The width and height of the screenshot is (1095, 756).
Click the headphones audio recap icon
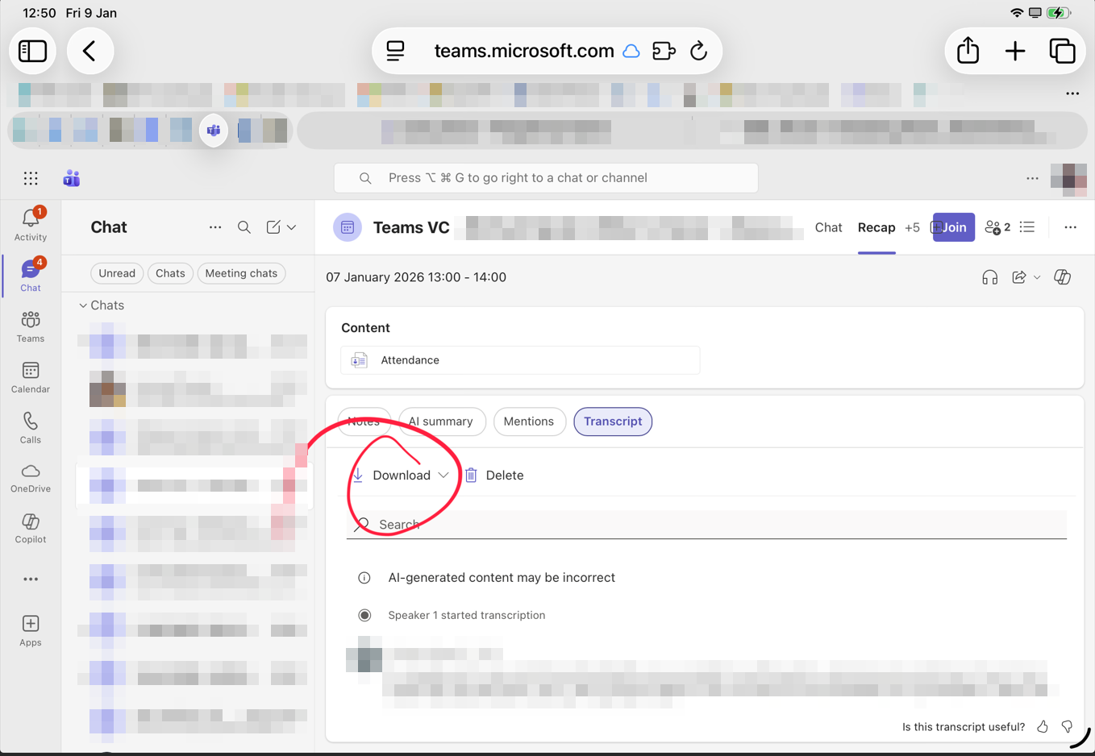(x=989, y=277)
